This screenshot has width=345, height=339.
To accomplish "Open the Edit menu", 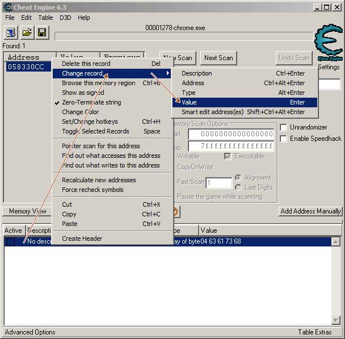I will (26, 18).
